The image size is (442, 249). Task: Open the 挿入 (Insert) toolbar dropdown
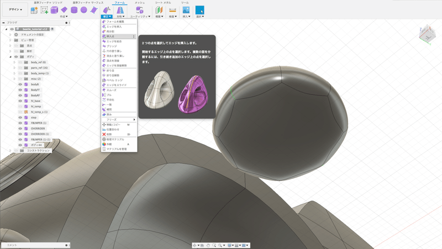coord(186,17)
